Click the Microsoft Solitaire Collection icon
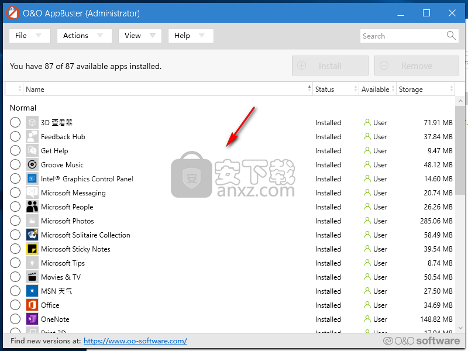Image resolution: width=468 pixels, height=351 pixels. 32,235
